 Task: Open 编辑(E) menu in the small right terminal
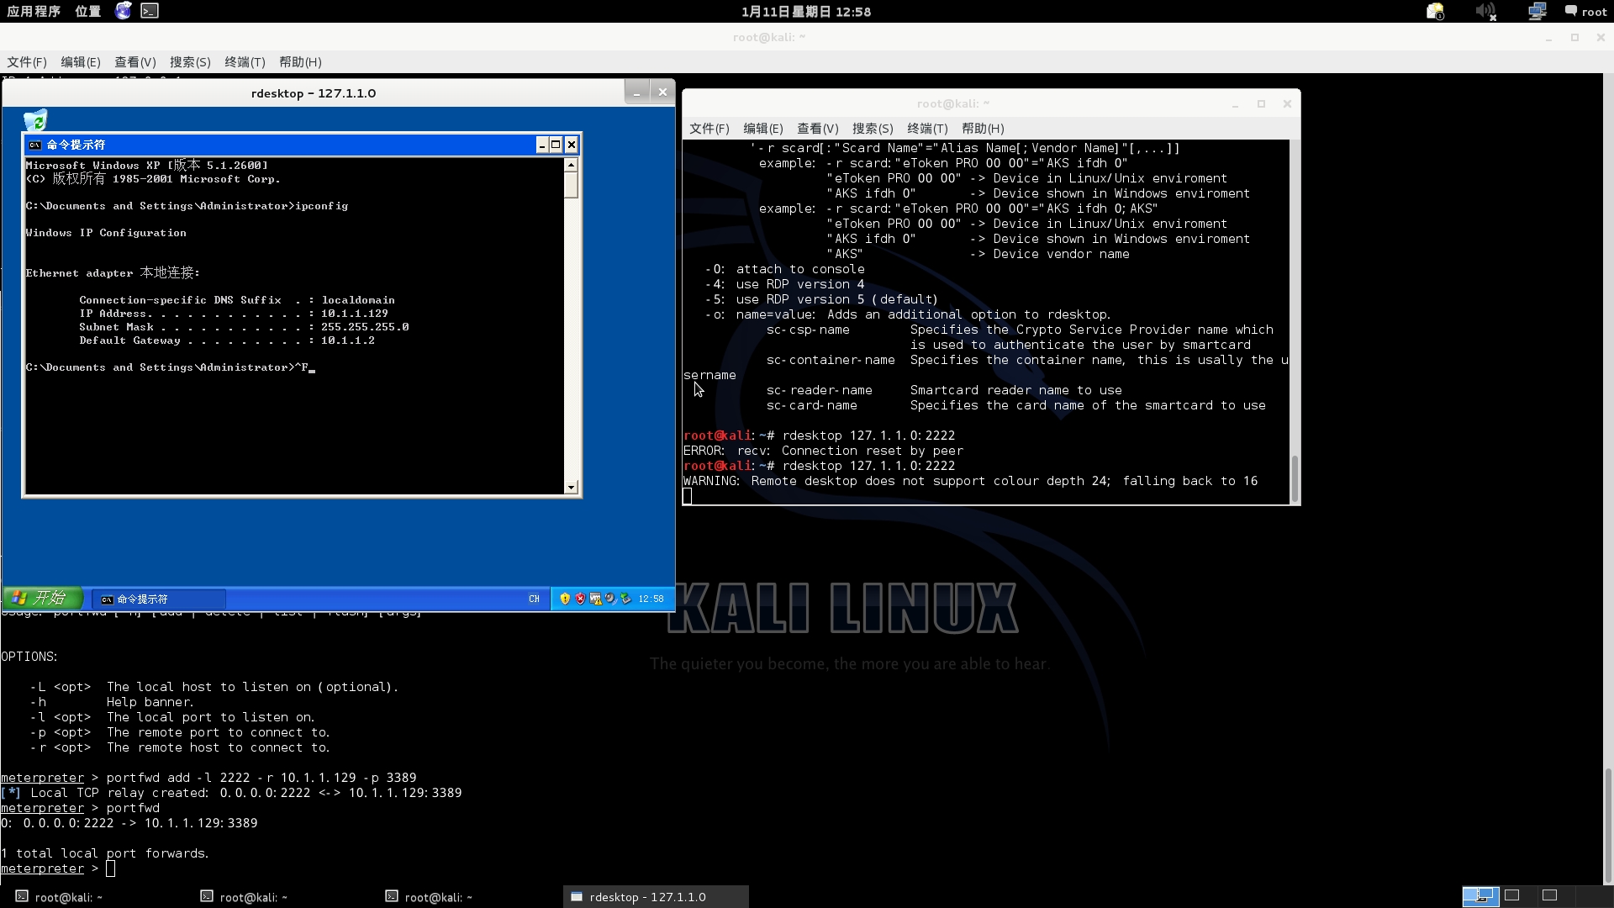[763, 129]
